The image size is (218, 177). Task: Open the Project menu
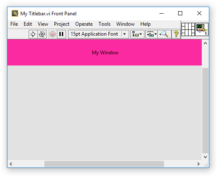coord(61,24)
